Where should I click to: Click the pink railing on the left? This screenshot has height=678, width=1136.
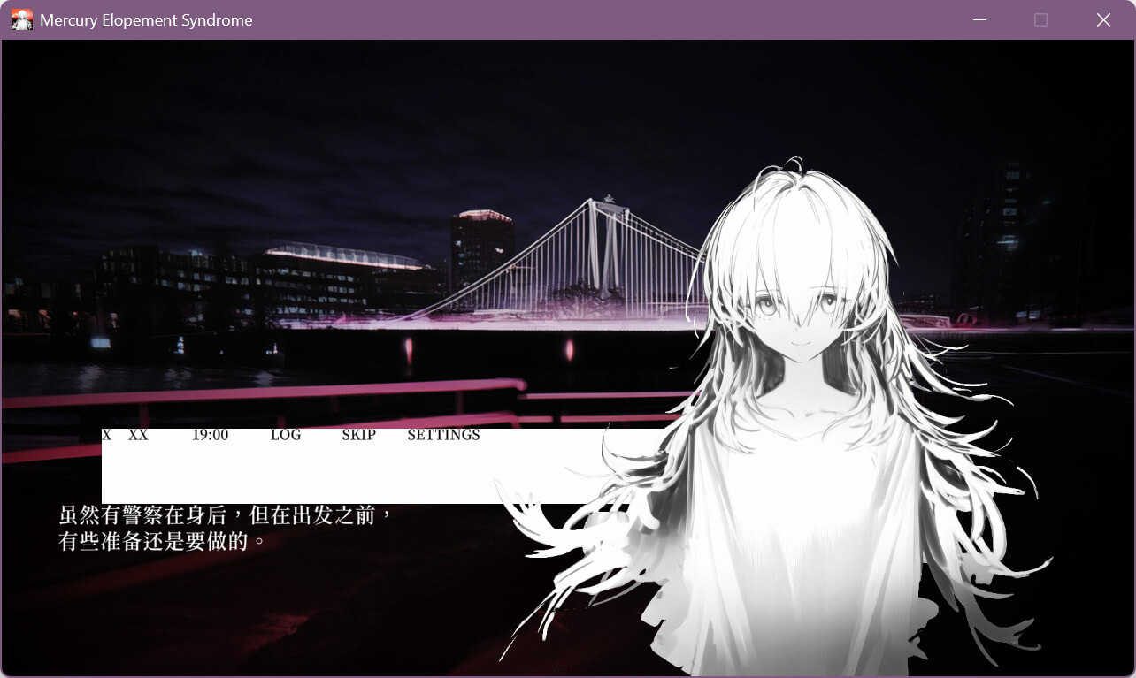(x=265, y=392)
